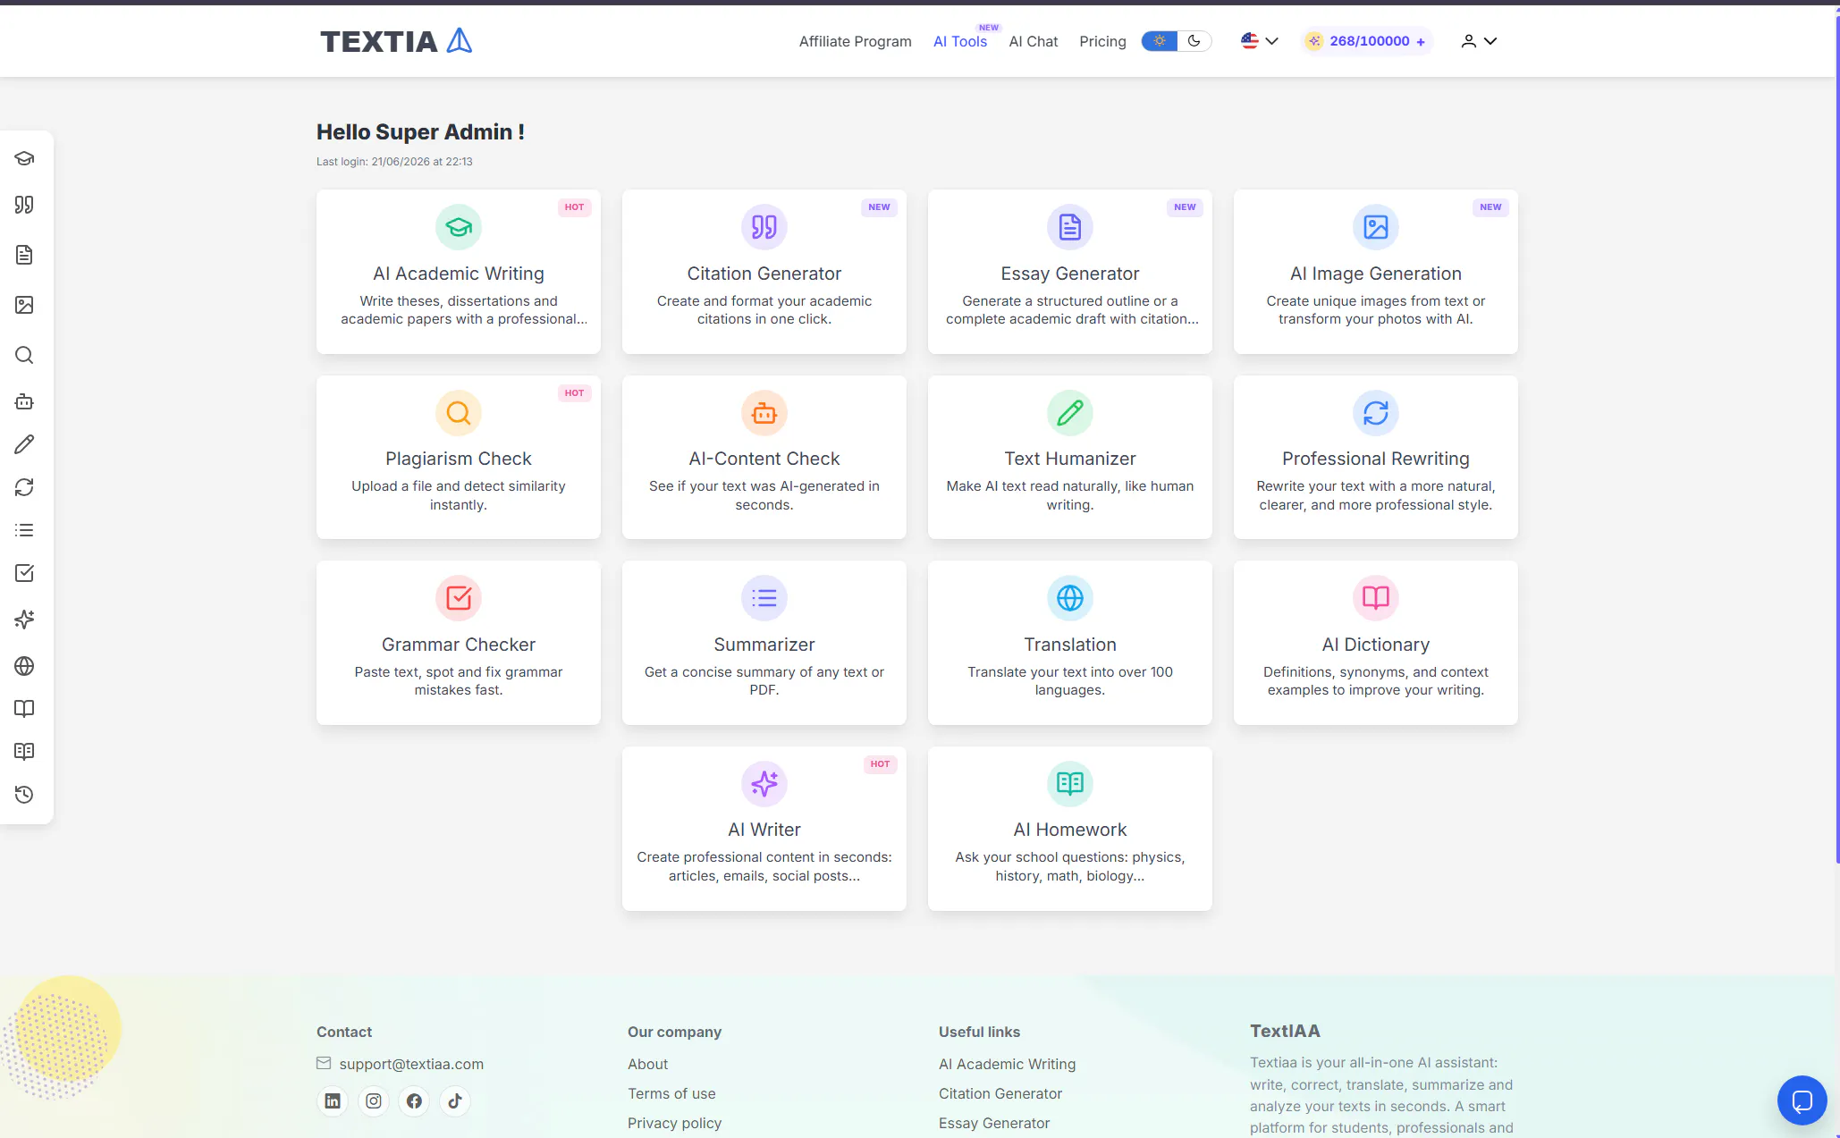Image resolution: width=1840 pixels, height=1138 pixels.
Task: Open the Summarizer card
Action: tap(764, 643)
